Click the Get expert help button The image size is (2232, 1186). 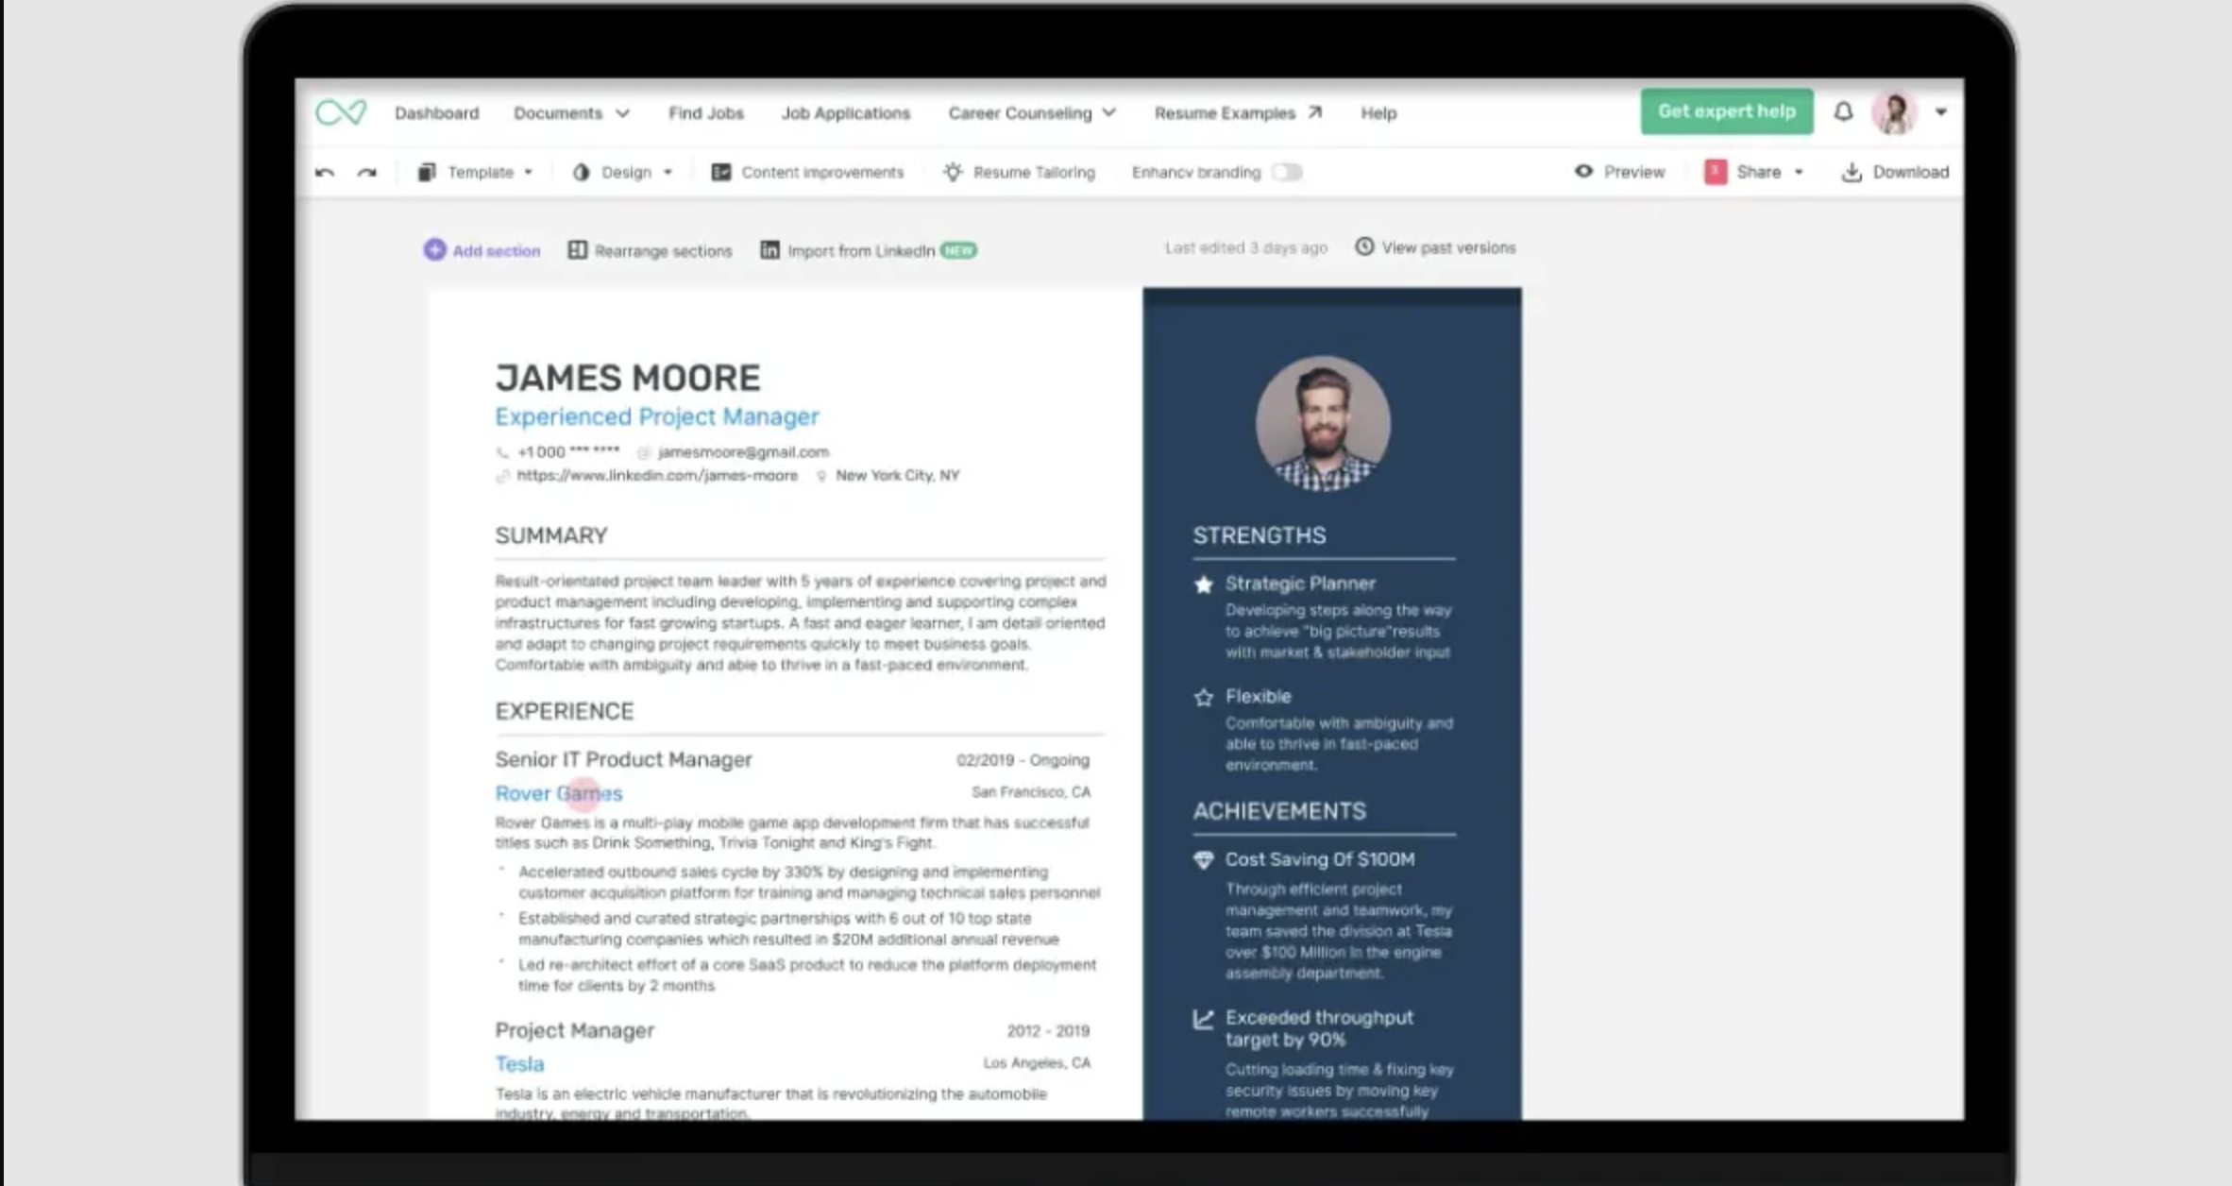pos(1726,111)
